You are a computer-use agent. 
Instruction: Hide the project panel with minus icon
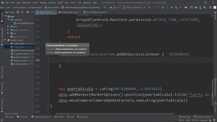(32, 12)
